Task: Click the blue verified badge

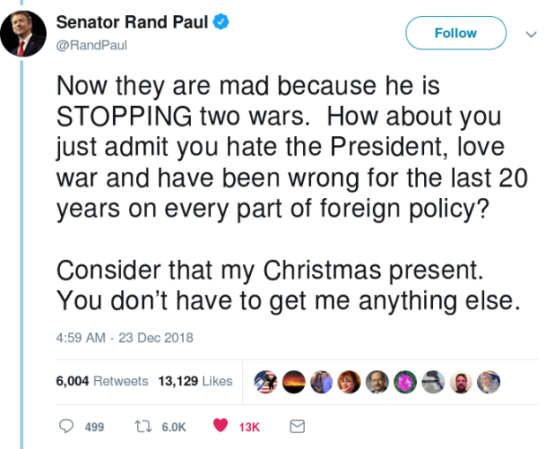Action: (x=220, y=22)
